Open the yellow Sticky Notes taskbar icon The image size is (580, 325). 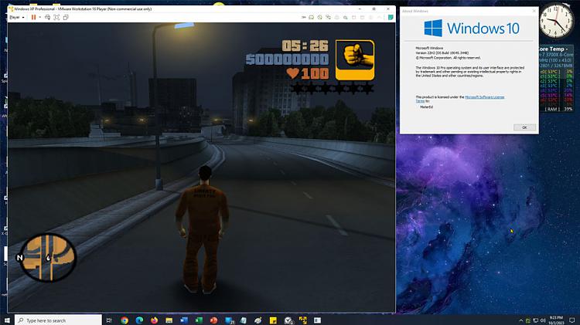pyautogui.click(x=273, y=320)
